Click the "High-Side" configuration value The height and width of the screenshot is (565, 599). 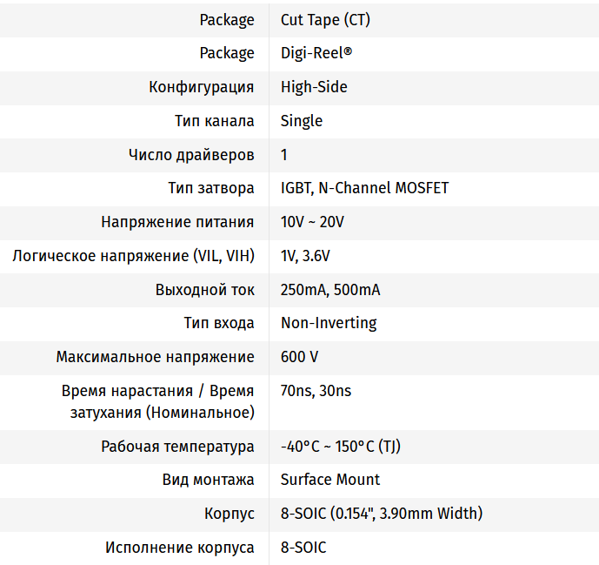click(x=314, y=87)
